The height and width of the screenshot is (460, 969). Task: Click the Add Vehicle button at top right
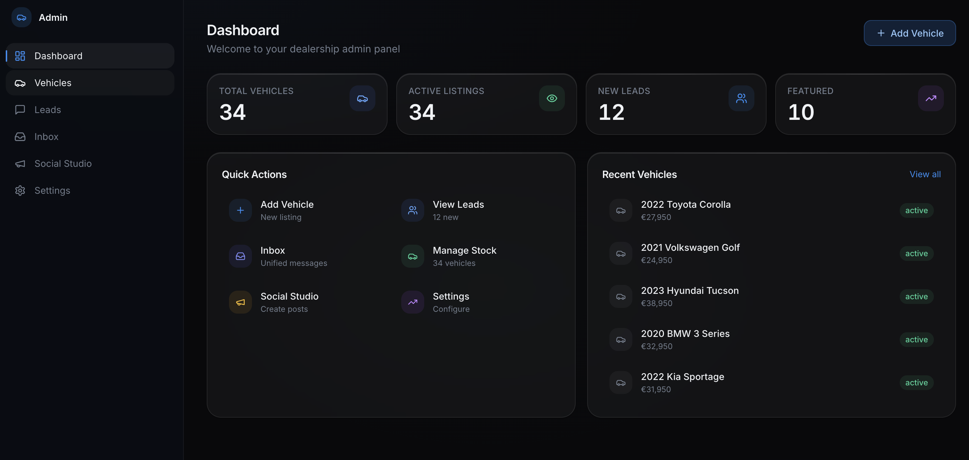pyautogui.click(x=909, y=33)
